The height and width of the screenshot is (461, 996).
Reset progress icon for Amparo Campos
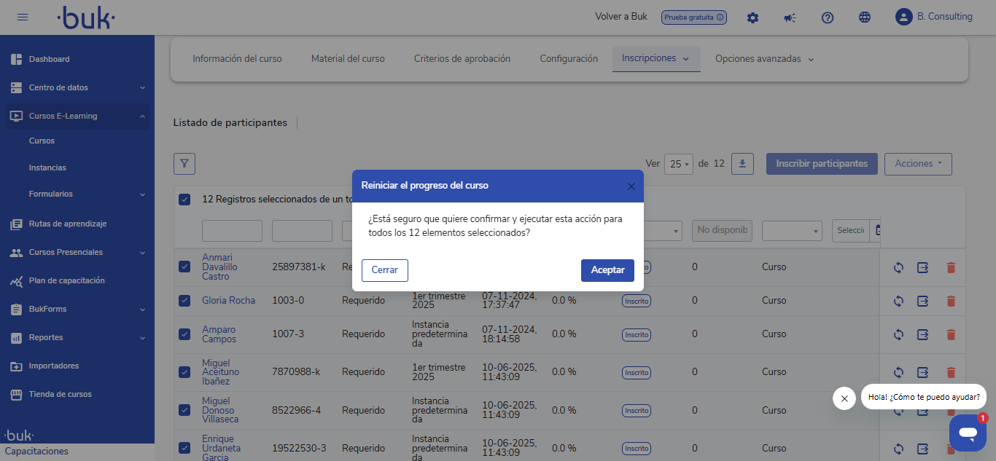click(x=898, y=334)
